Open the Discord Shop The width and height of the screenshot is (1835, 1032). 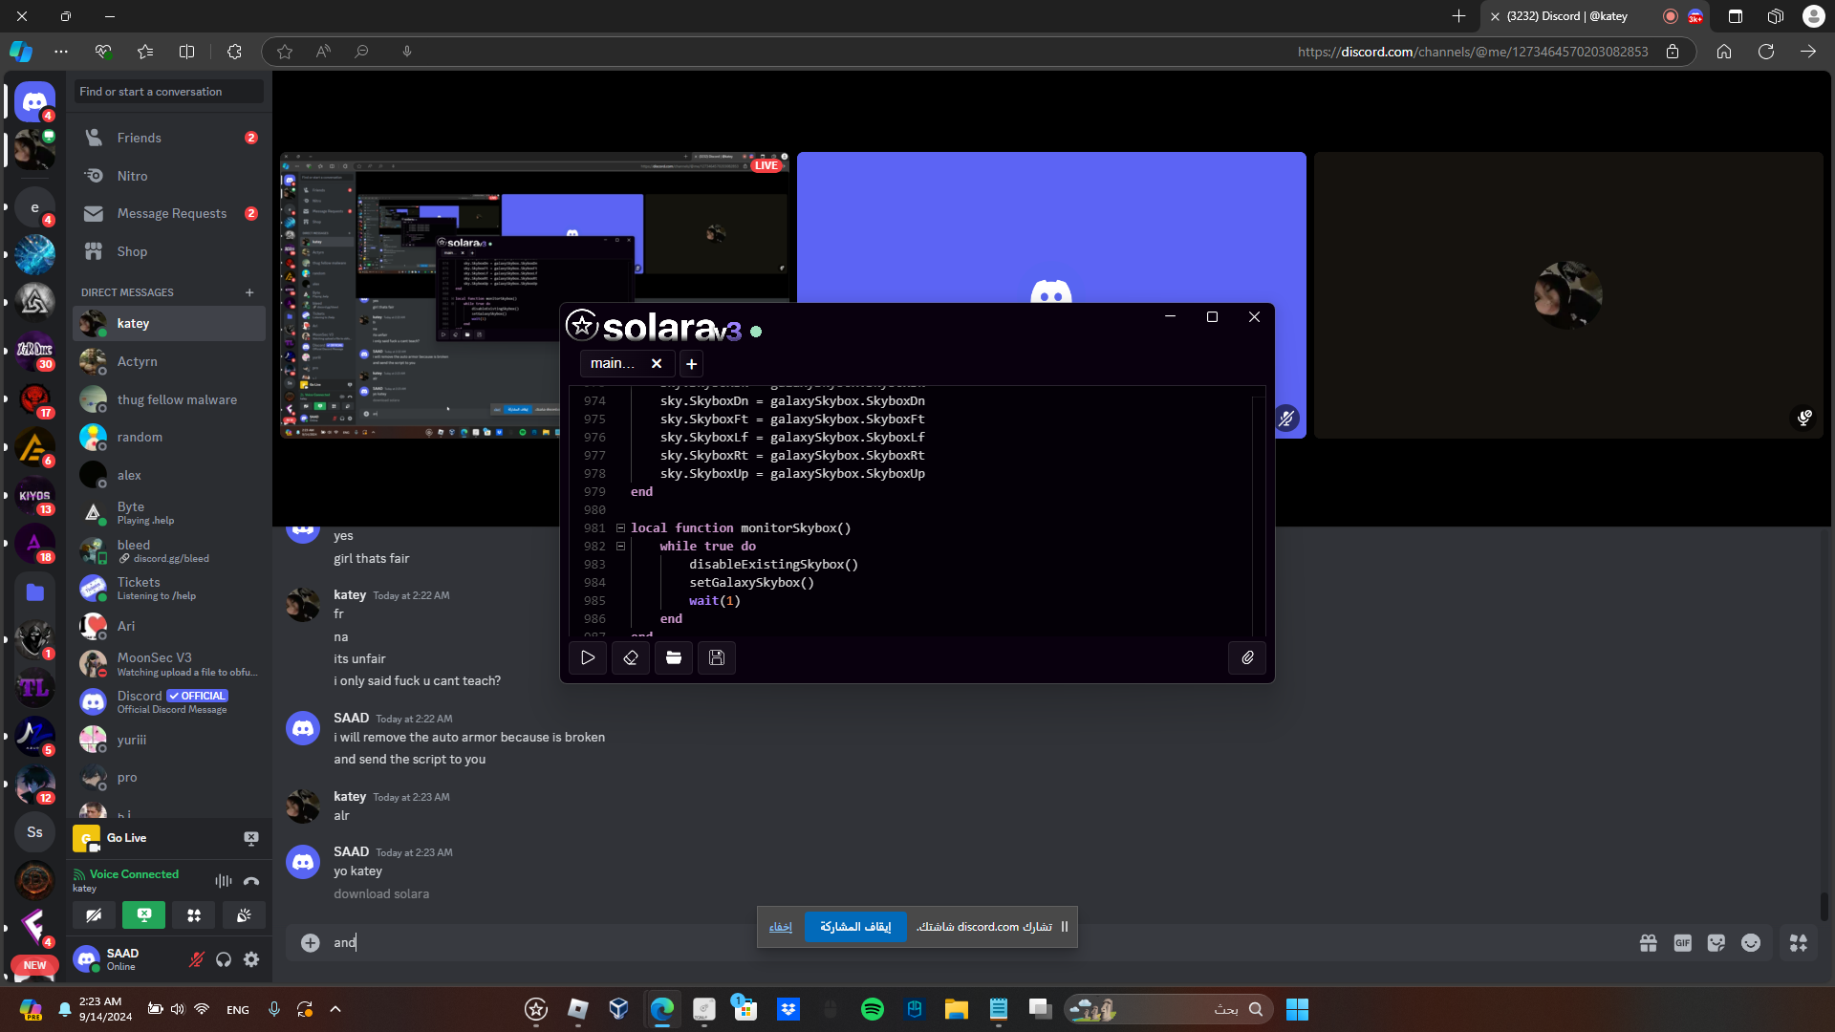pyautogui.click(x=169, y=251)
